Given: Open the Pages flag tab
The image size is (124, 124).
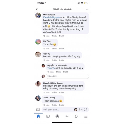Looking at the screenshot, I should [67, 116].
